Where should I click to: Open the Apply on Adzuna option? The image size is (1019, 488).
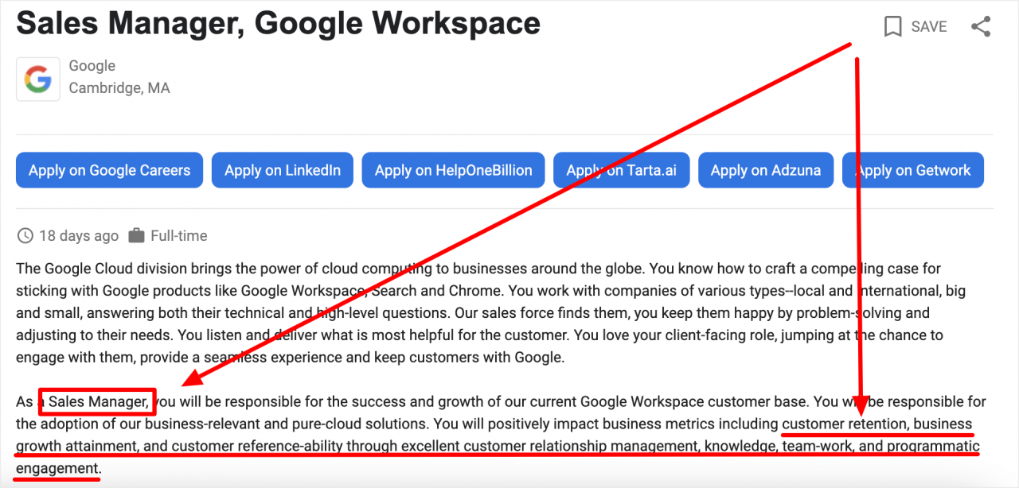765,170
